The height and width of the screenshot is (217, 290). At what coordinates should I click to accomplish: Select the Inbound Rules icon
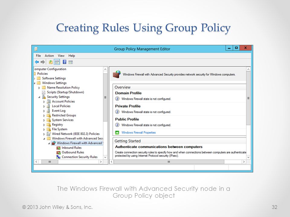tap(58, 148)
